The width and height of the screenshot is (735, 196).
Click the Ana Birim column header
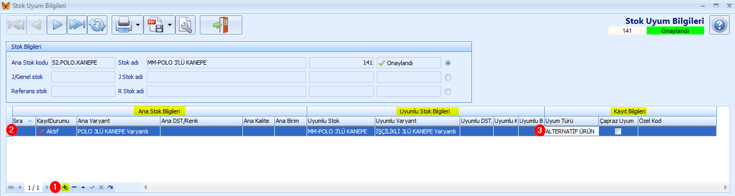(291, 121)
